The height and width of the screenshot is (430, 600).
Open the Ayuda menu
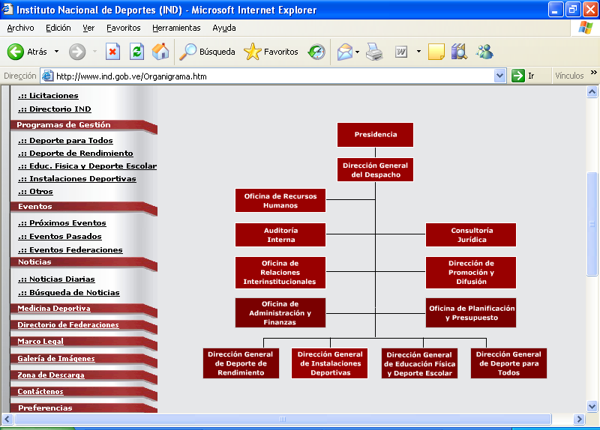coord(223,28)
